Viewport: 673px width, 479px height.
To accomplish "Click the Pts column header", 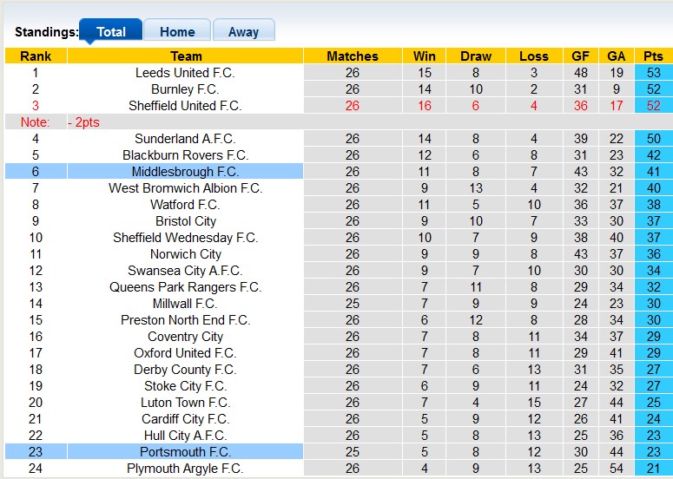I will click(x=653, y=56).
